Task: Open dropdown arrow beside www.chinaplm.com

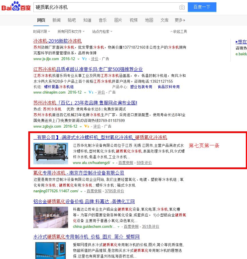Action: [85, 93]
